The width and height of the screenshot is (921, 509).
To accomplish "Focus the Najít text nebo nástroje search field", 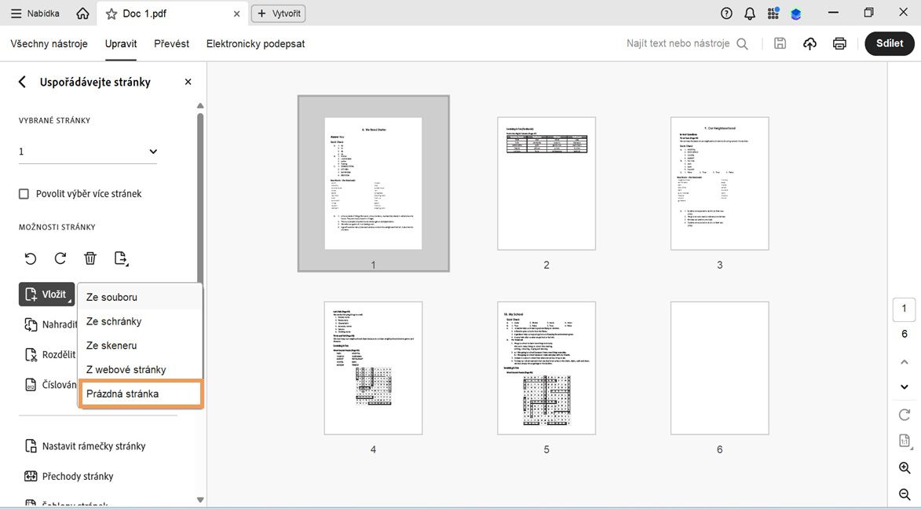I will click(678, 43).
